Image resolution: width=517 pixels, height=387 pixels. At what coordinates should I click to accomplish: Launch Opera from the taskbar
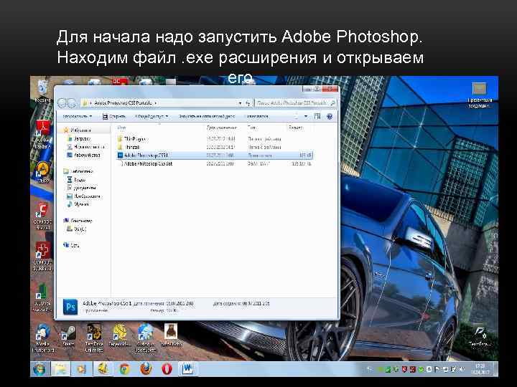coord(167,369)
